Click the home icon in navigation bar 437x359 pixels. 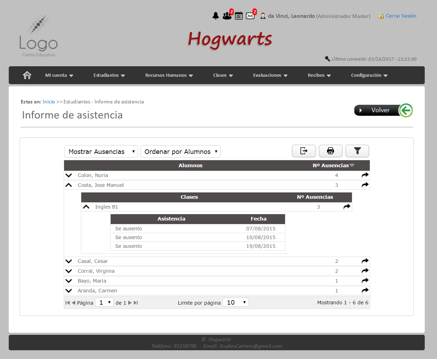[27, 75]
